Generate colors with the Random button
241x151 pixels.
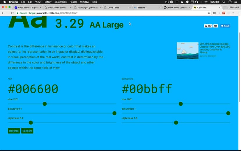tap(27, 131)
